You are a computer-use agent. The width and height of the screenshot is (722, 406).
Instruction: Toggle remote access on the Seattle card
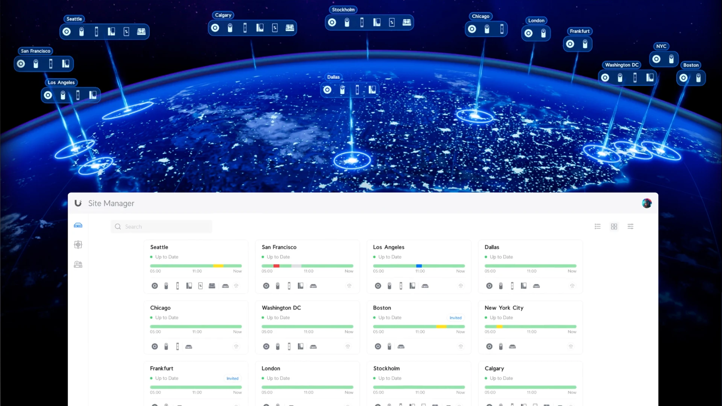[x=237, y=286]
